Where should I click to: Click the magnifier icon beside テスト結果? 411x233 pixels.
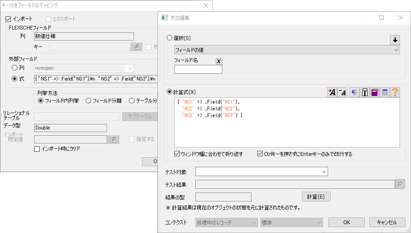pyautogui.click(x=400, y=184)
